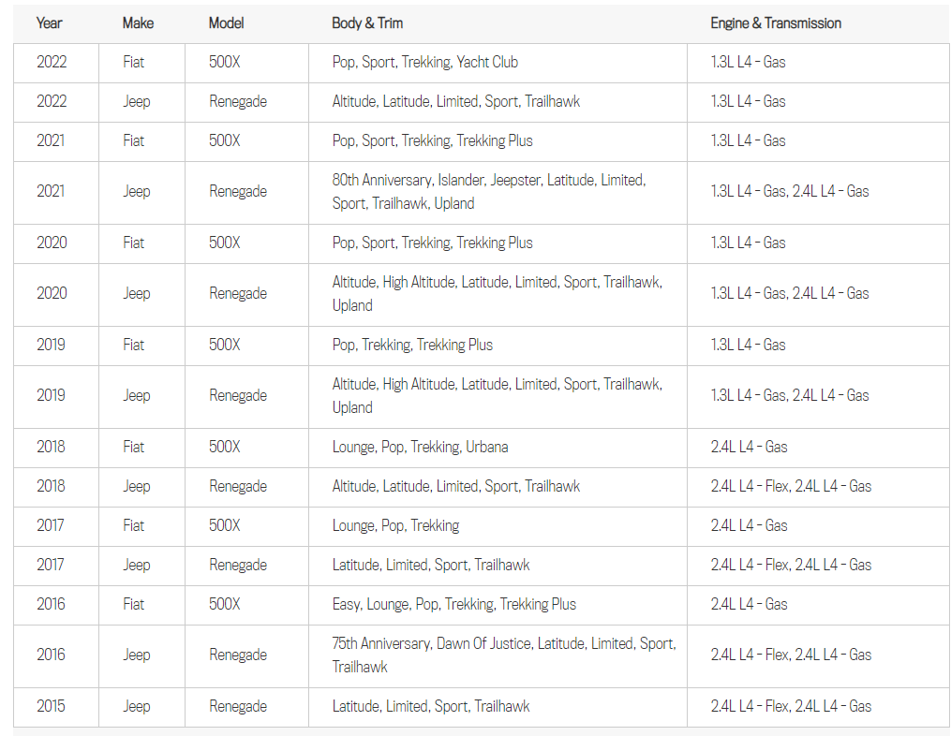
Task: Select Renegade in the 2015 row
Action: [237, 707]
